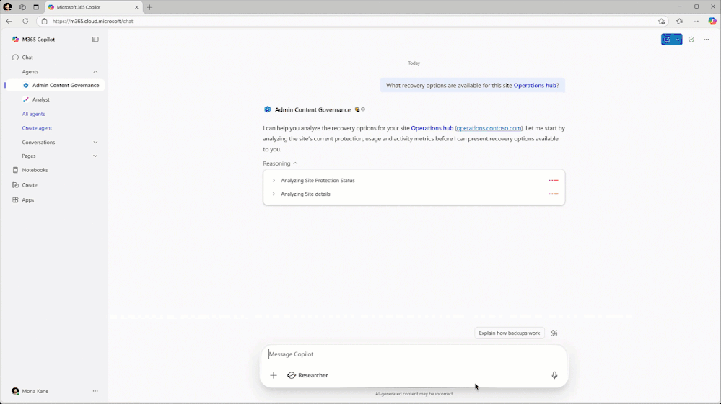Click Operations hub link in response

(432, 128)
